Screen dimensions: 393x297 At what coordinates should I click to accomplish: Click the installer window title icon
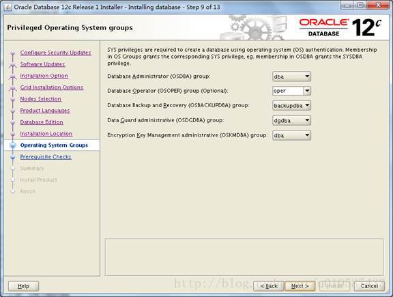coord(8,8)
